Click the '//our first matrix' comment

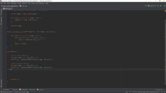click(x=19, y=56)
